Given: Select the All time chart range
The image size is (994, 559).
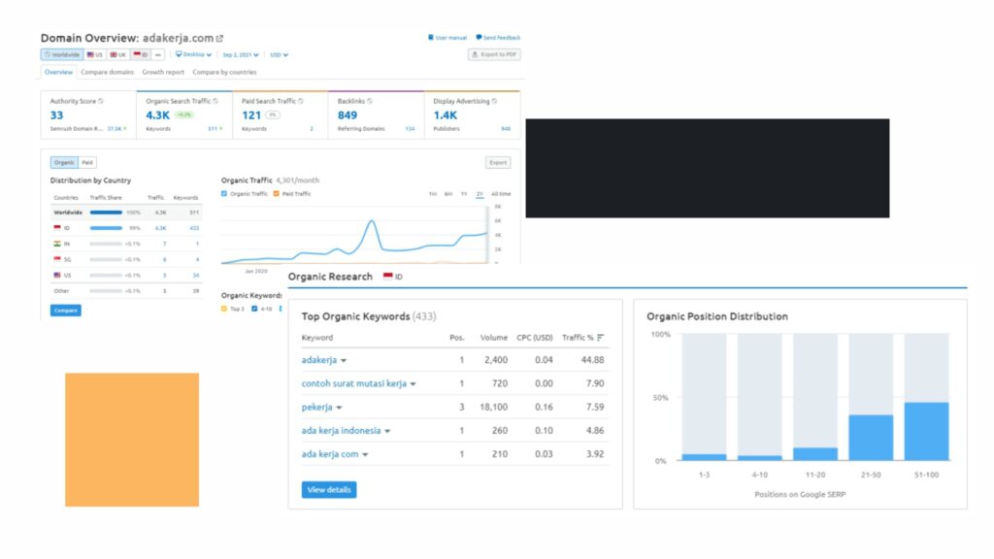Looking at the screenshot, I should pyautogui.click(x=500, y=194).
